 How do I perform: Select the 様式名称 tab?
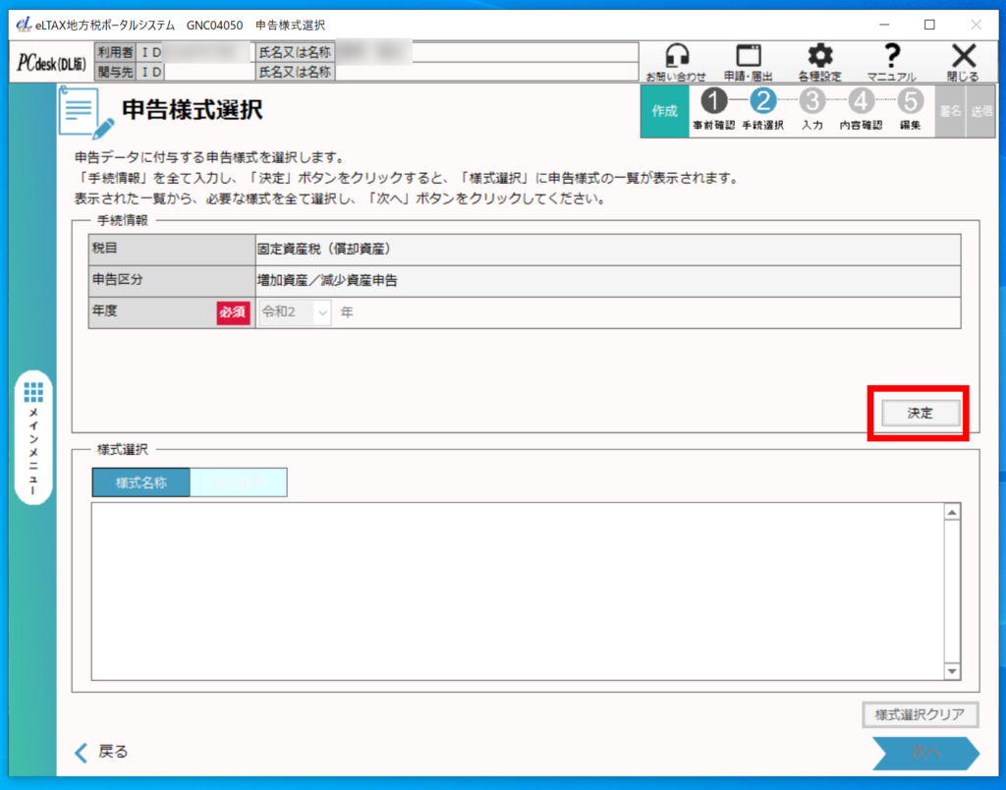[140, 482]
